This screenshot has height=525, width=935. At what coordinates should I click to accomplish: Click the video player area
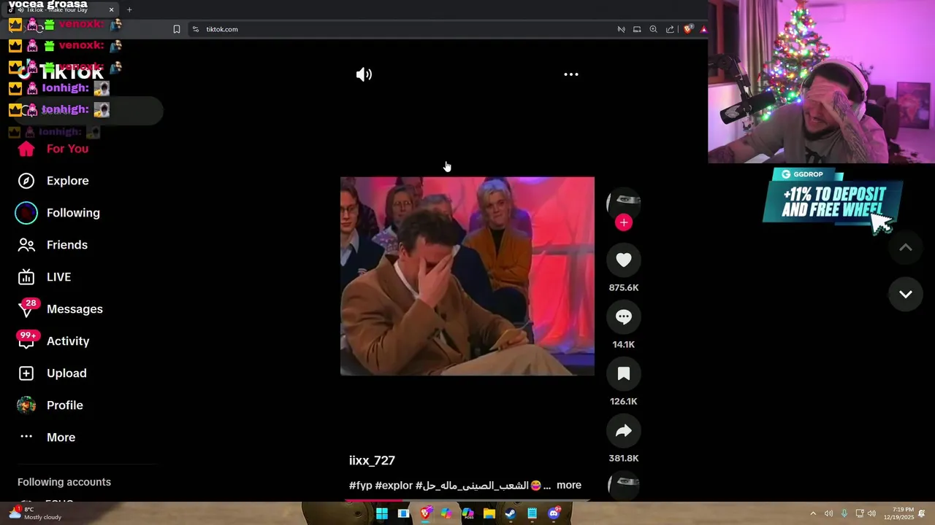point(467,276)
